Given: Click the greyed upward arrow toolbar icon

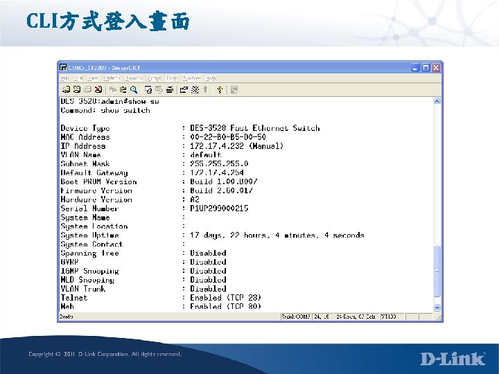Looking at the screenshot, I should (206, 89).
